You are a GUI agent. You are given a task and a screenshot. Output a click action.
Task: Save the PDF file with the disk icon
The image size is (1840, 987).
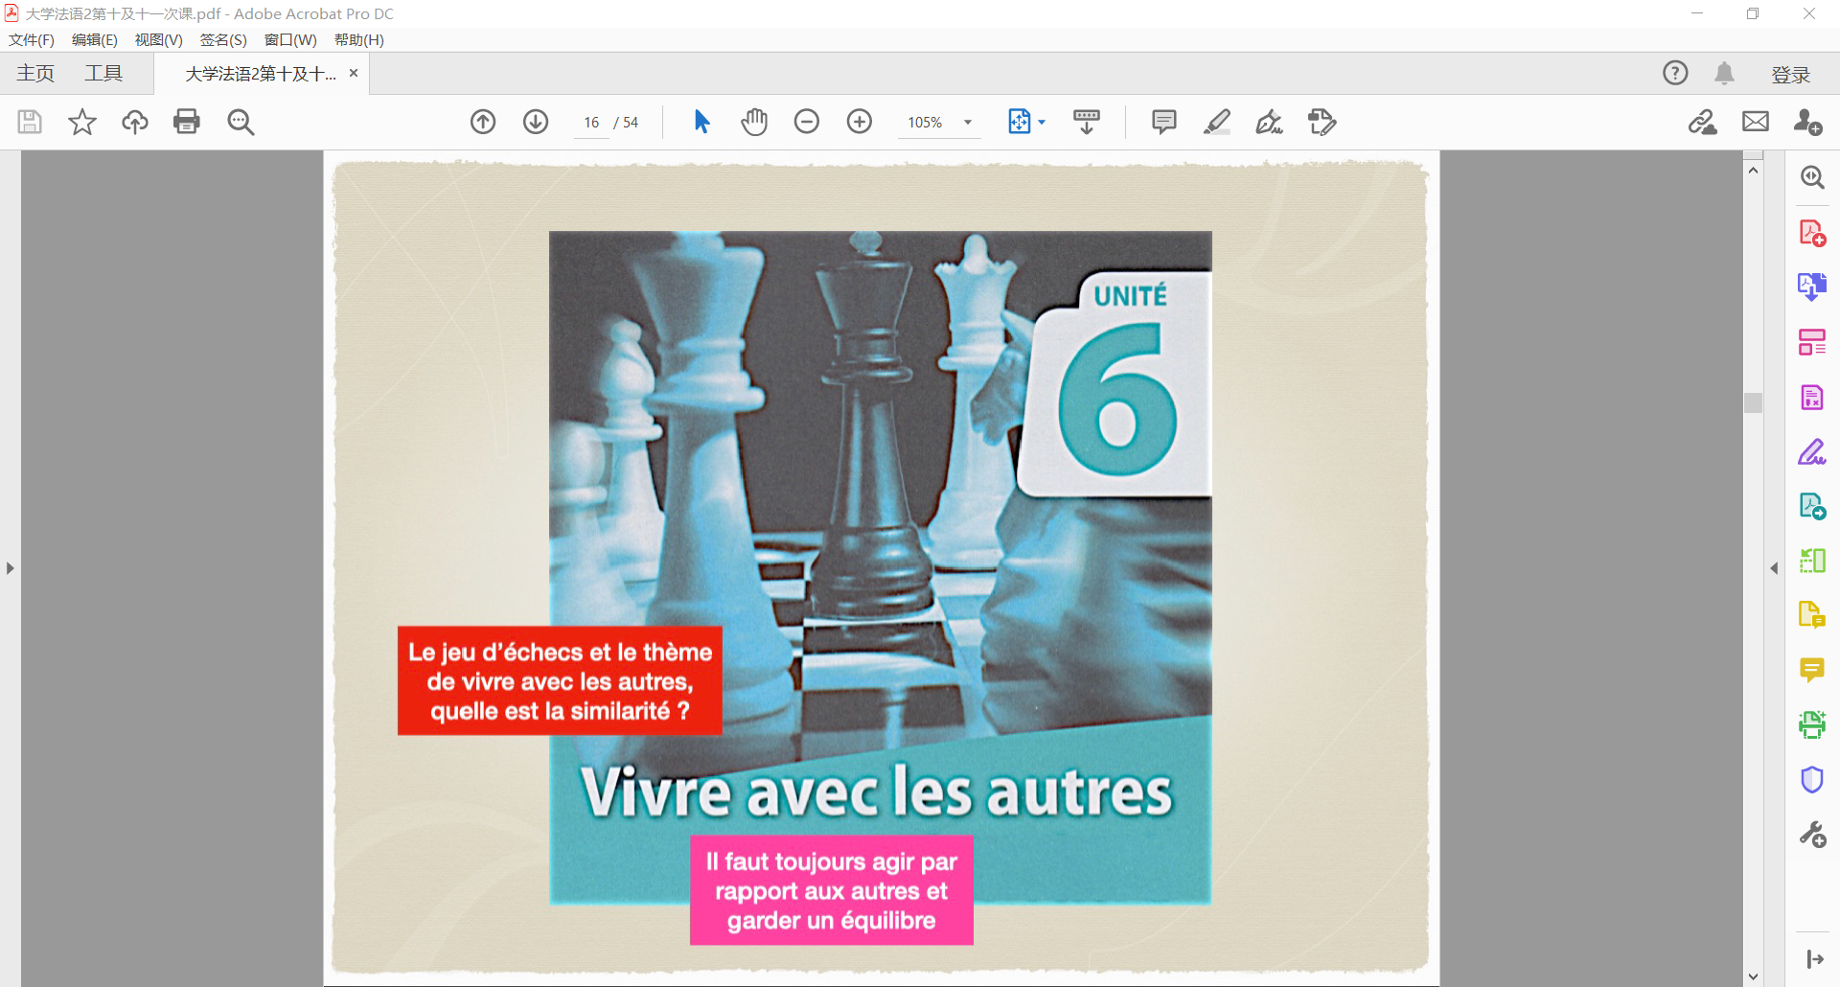(30, 122)
